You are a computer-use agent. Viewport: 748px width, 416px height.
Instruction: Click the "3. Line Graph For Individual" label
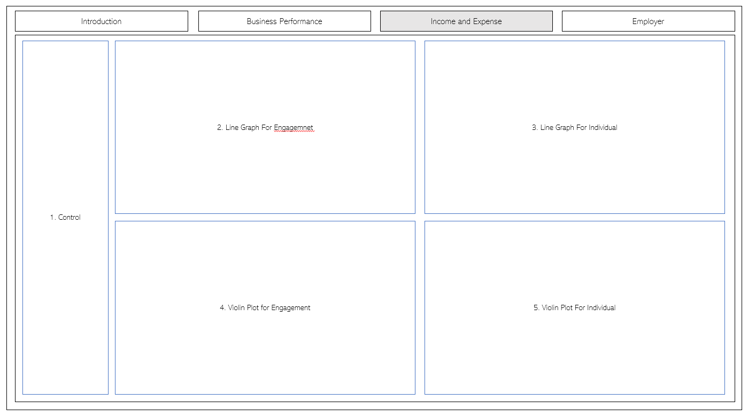tap(574, 128)
